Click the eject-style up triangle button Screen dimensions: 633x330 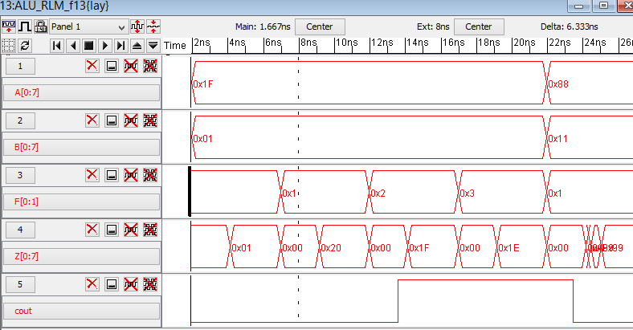pos(137,45)
